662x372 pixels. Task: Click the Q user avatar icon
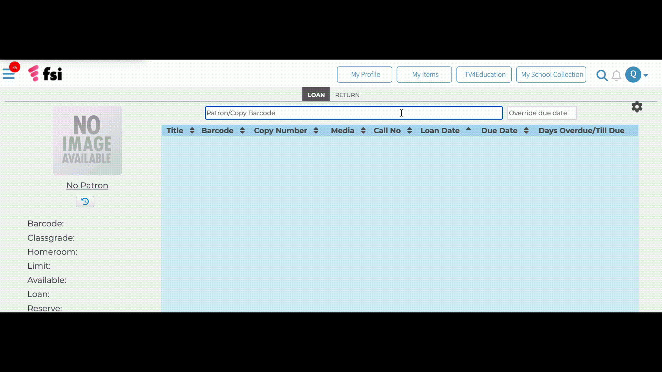click(634, 74)
